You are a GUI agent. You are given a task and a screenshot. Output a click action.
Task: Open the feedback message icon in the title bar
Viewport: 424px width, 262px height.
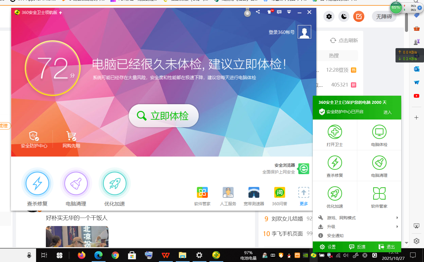click(279, 12)
